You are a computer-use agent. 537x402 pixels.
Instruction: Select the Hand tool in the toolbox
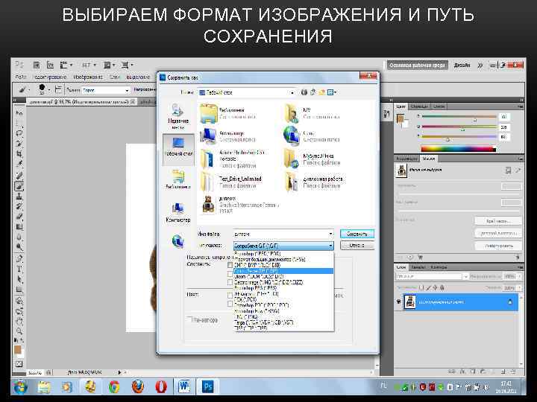19,322
